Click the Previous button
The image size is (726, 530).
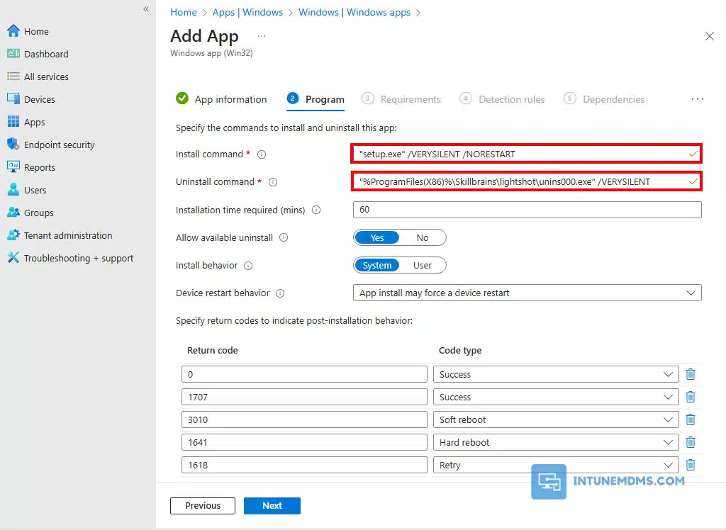pyautogui.click(x=203, y=505)
